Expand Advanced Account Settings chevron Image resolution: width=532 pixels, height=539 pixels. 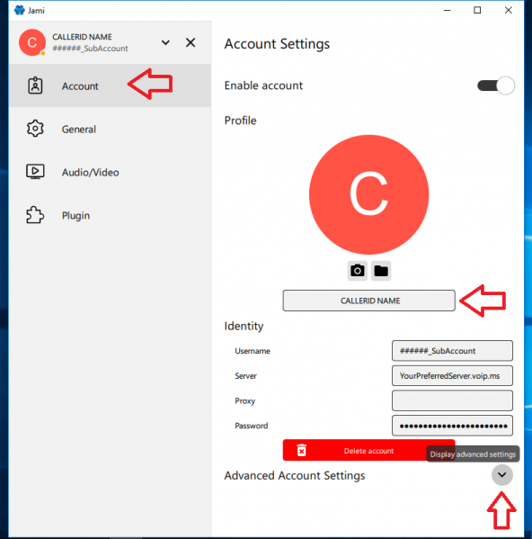[502, 475]
